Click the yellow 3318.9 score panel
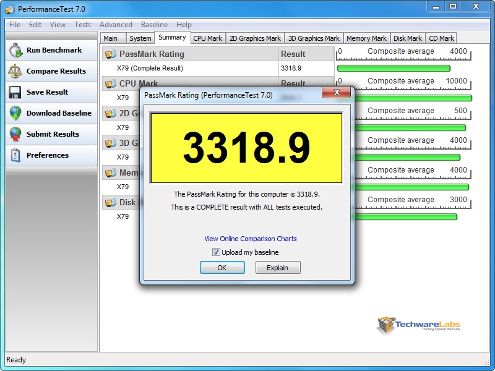The width and height of the screenshot is (495, 371). (x=246, y=148)
